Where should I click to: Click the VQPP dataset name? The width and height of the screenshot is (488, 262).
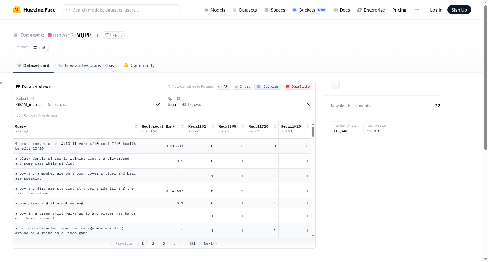(84, 35)
